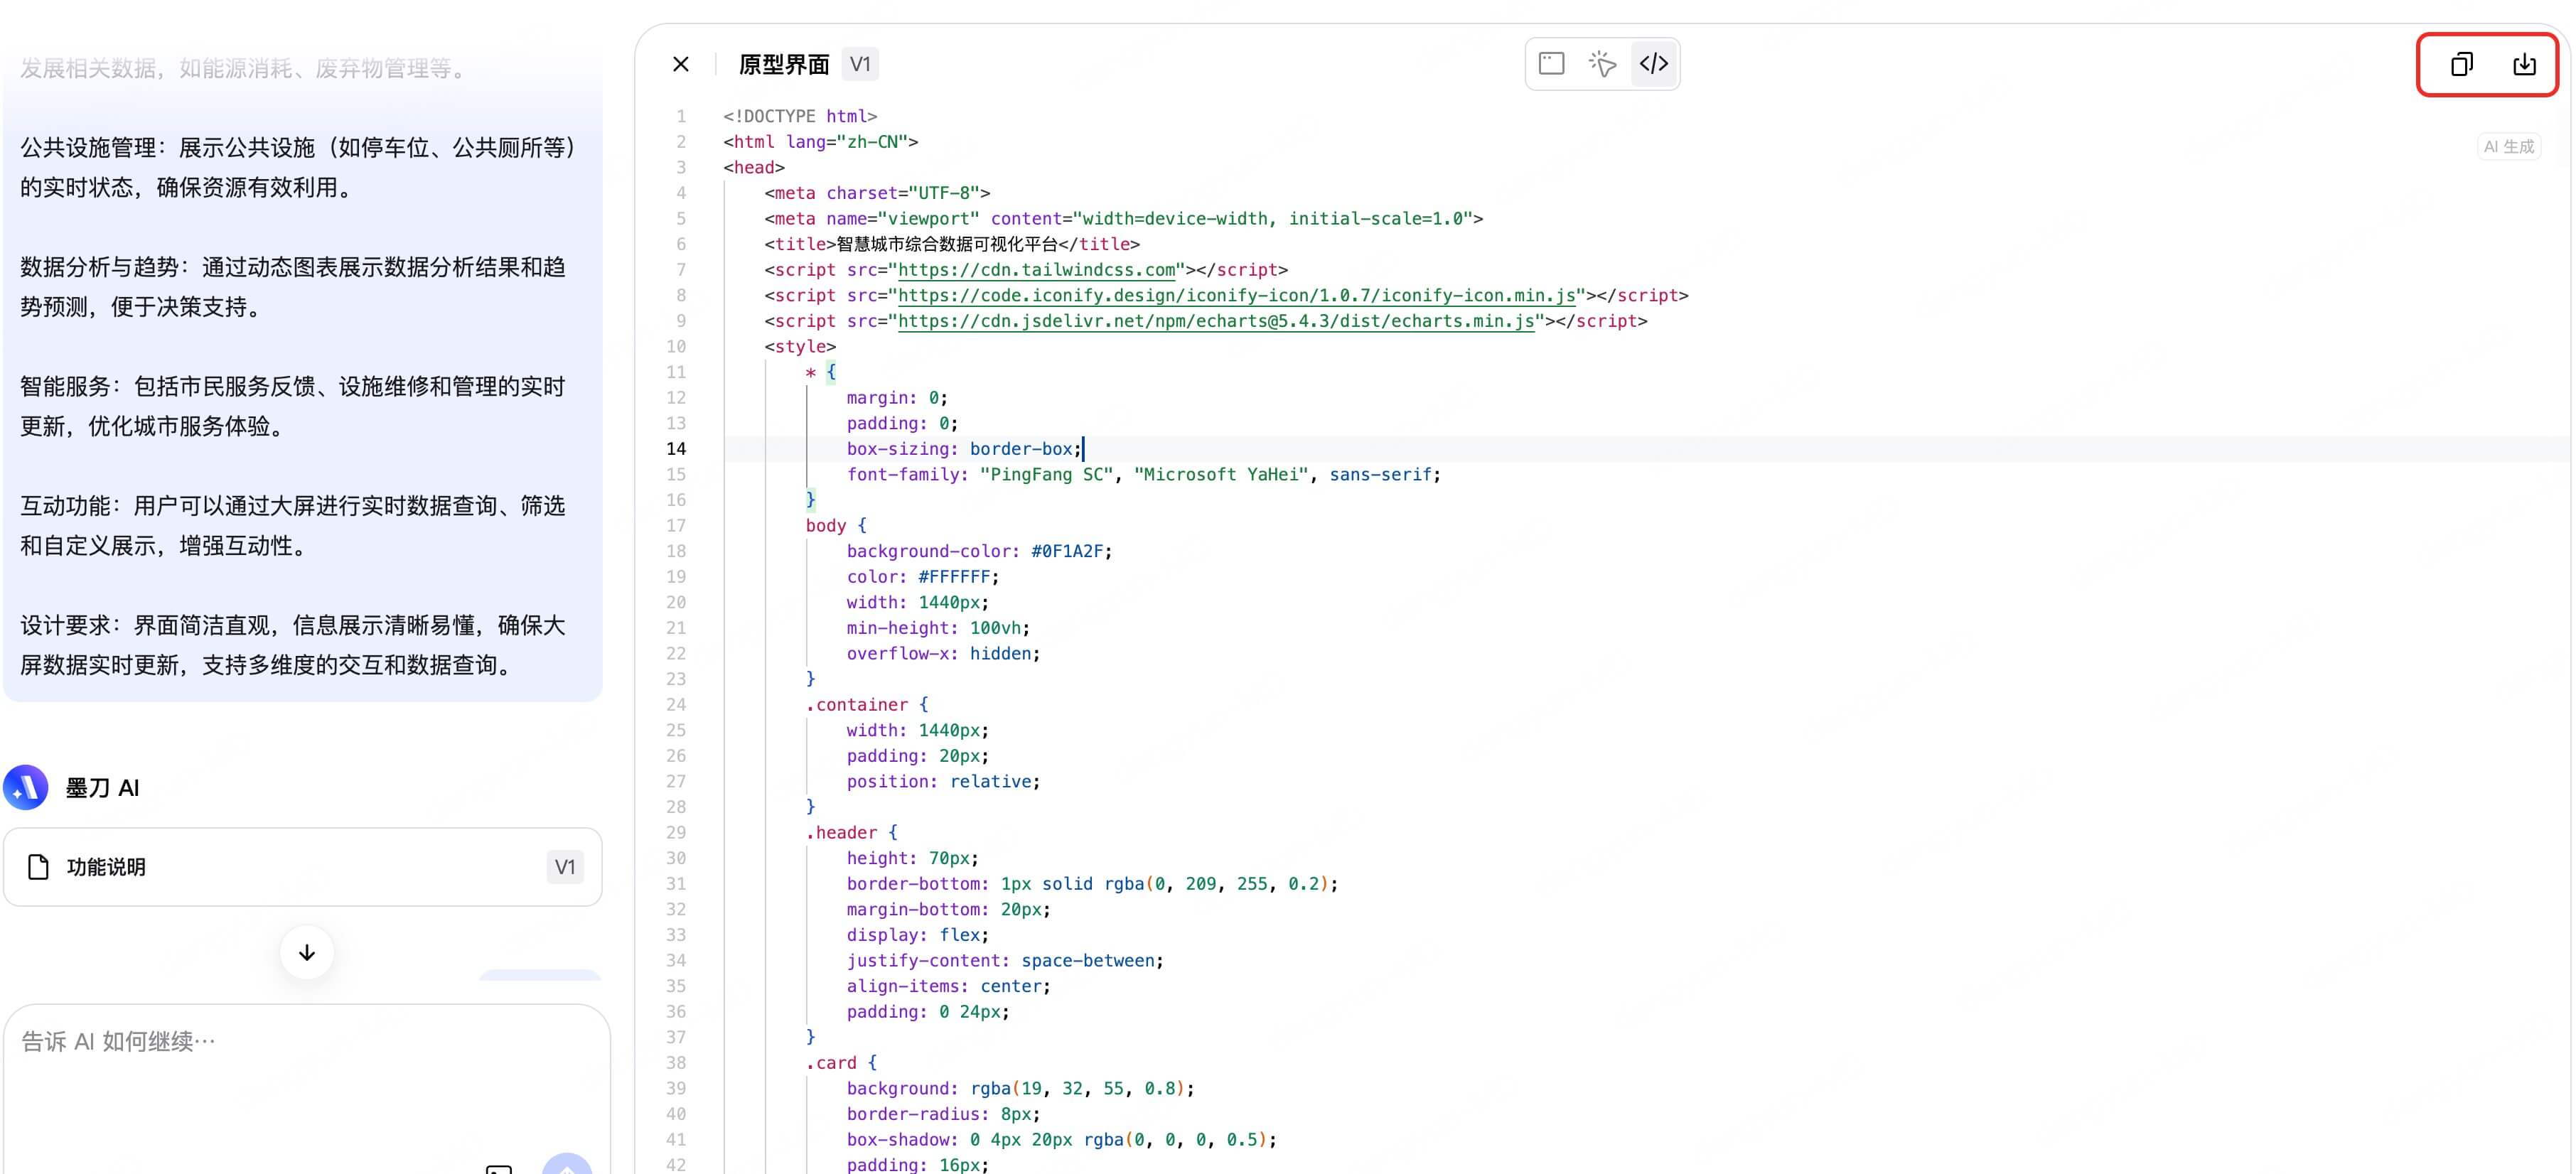
Task: Click the 互动功能 paragraph
Action: pos(293,526)
